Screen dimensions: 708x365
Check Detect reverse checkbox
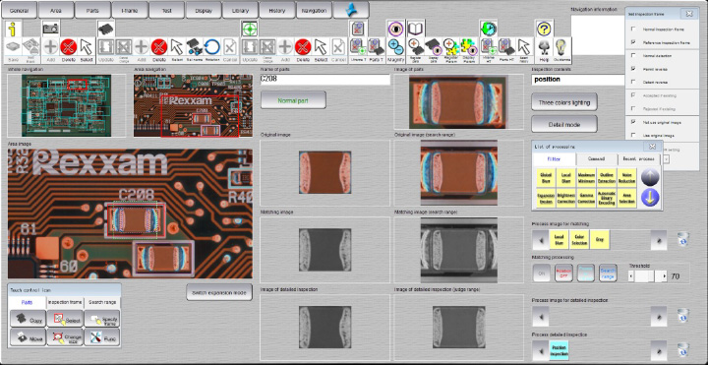(633, 83)
